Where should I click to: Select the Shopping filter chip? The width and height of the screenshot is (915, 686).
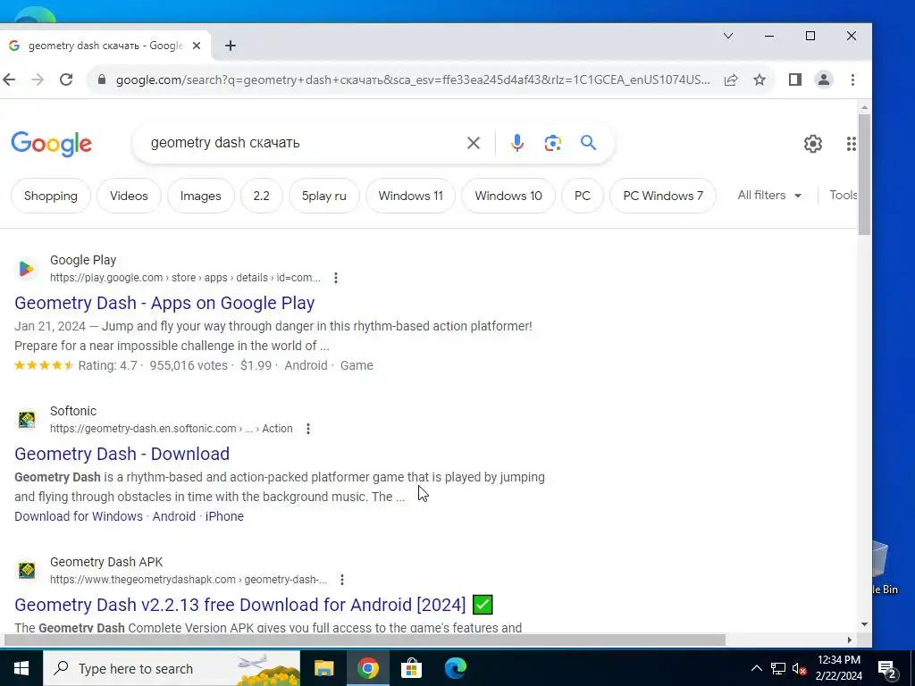coord(51,196)
